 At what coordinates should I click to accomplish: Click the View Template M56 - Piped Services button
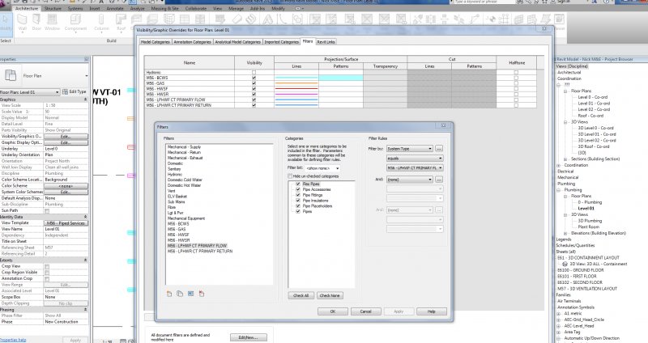tap(66, 223)
